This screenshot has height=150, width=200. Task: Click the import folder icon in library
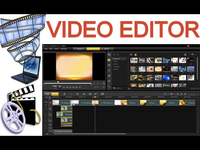[131, 55]
